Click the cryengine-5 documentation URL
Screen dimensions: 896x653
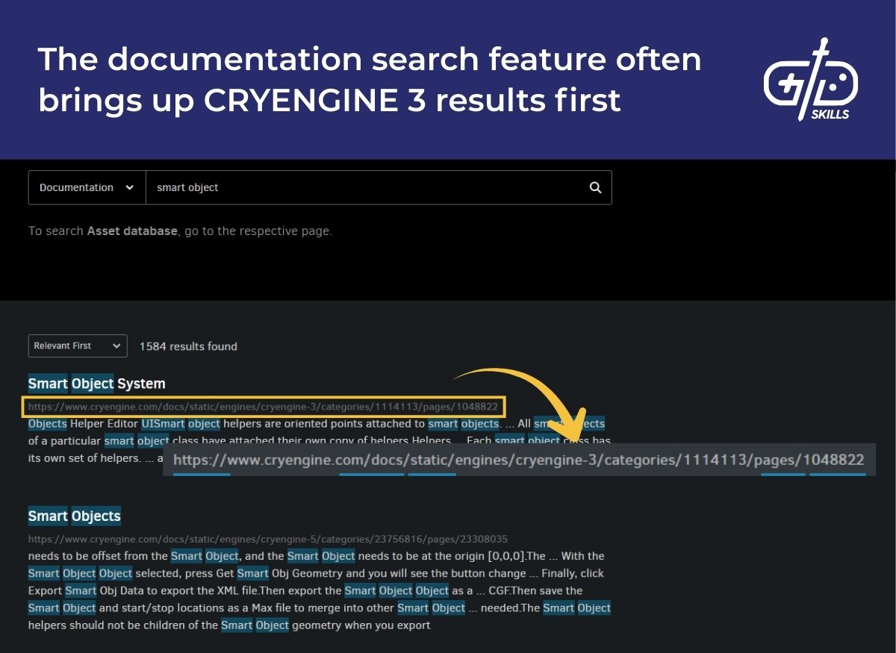point(267,539)
